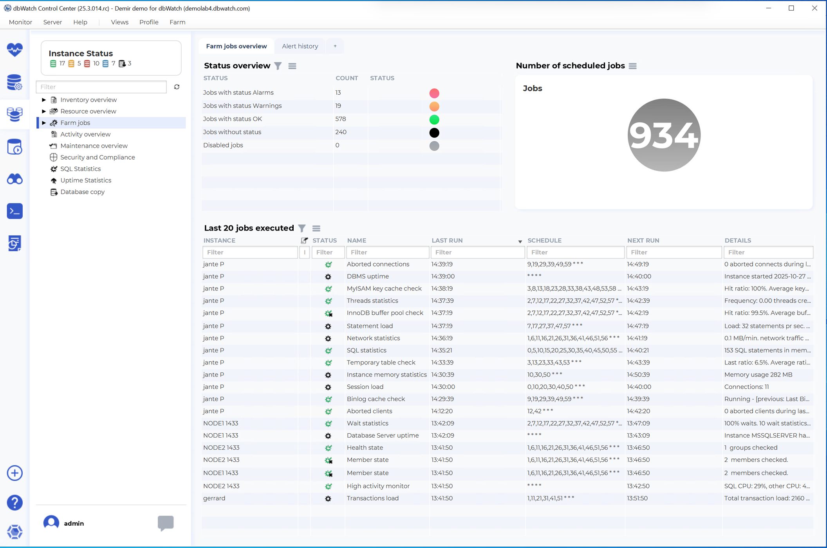Open the binoculars sidebar icon
Viewport: 827px width, 548px height.
pyautogui.click(x=14, y=179)
